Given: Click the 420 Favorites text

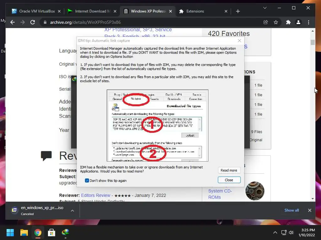Looking at the screenshot, I should [x=229, y=33].
